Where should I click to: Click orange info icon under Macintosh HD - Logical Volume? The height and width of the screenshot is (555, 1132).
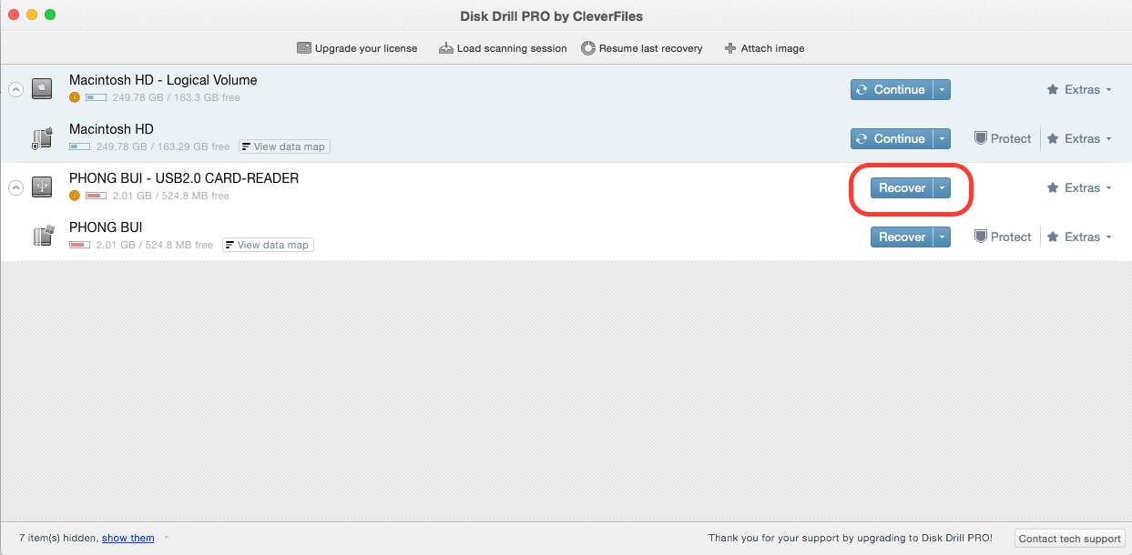(75, 97)
